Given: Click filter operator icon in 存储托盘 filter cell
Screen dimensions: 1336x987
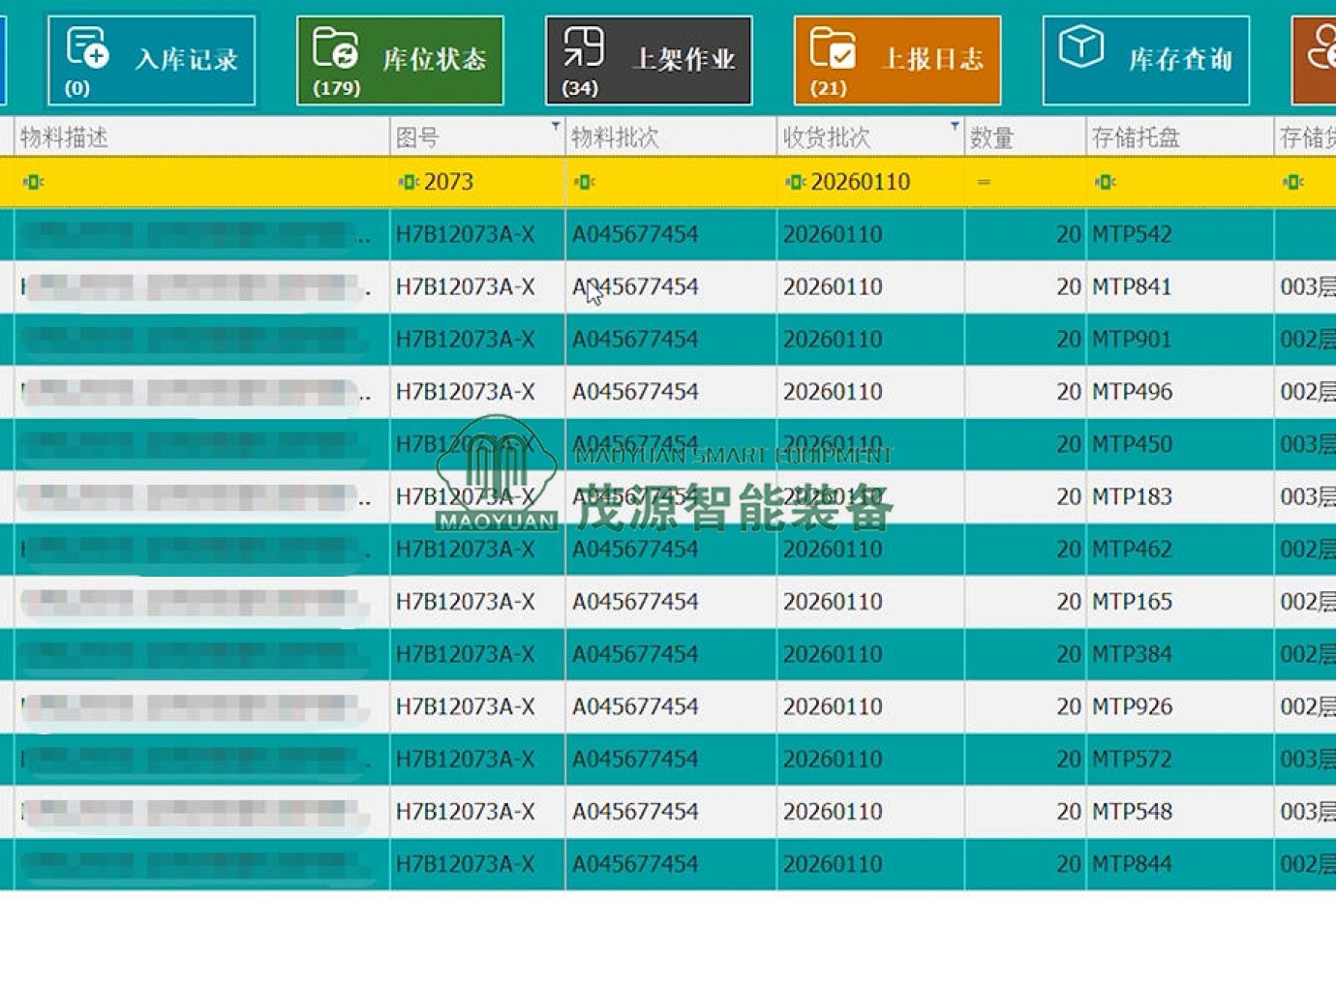Looking at the screenshot, I should 1105,182.
